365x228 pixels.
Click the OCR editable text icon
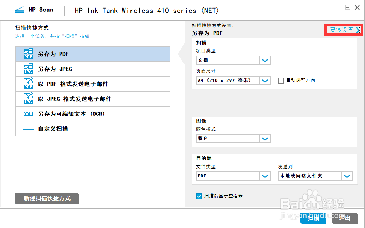(28, 114)
